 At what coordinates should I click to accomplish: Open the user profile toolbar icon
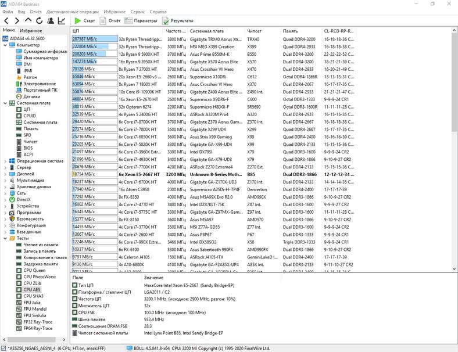point(51,21)
